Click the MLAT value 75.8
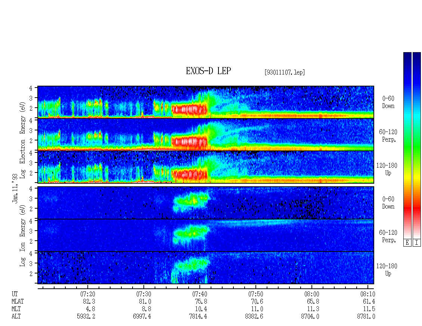422x326 pixels. tap(201, 301)
